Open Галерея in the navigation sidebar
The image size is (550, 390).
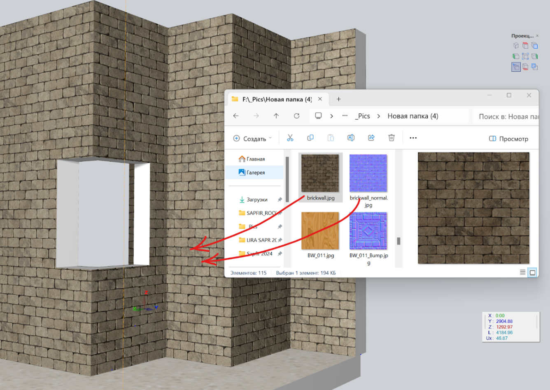255,173
